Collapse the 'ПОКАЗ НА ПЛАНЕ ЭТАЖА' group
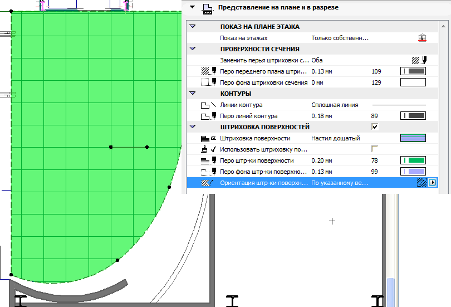This screenshot has width=451, height=307. click(193, 27)
